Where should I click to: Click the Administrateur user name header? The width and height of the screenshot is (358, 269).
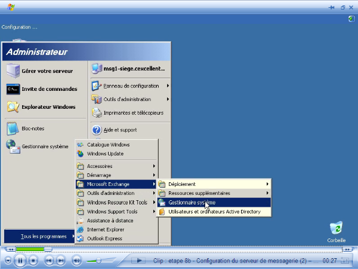point(37,52)
